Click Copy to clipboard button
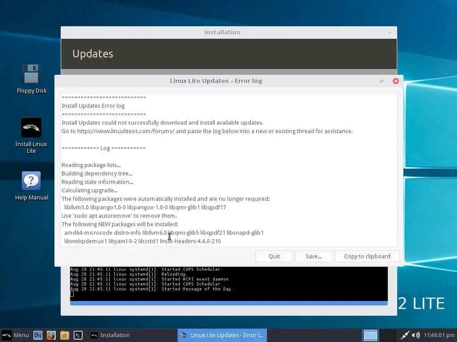Viewport: 457px width, 342px height. 367,256
